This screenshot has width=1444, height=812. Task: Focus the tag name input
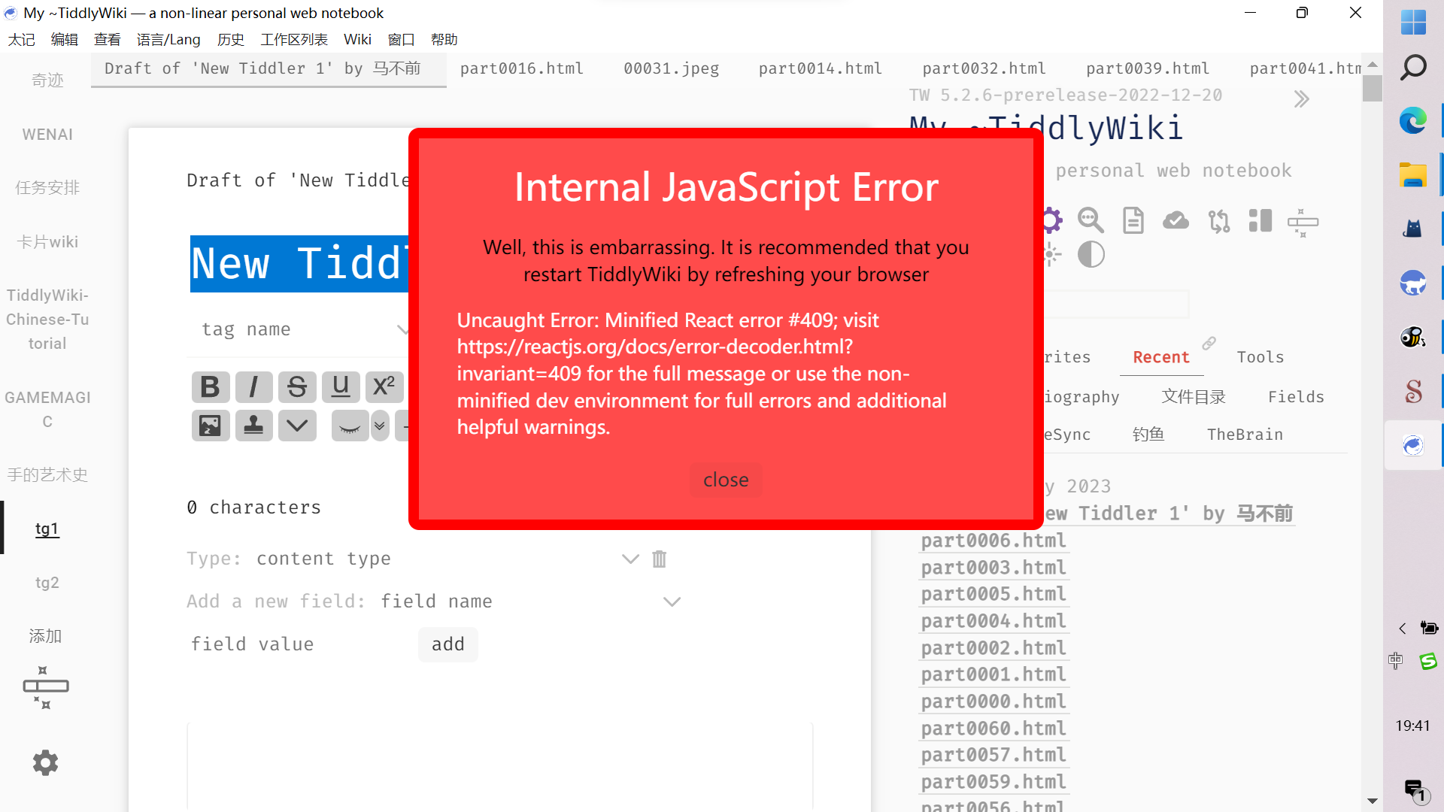[295, 329]
